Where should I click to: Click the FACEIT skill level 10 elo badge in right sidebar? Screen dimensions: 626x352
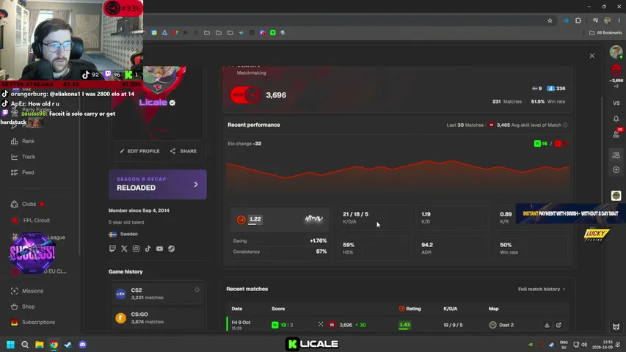click(616, 71)
